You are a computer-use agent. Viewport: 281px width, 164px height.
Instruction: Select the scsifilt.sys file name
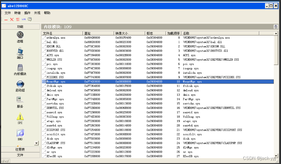coord(56,134)
